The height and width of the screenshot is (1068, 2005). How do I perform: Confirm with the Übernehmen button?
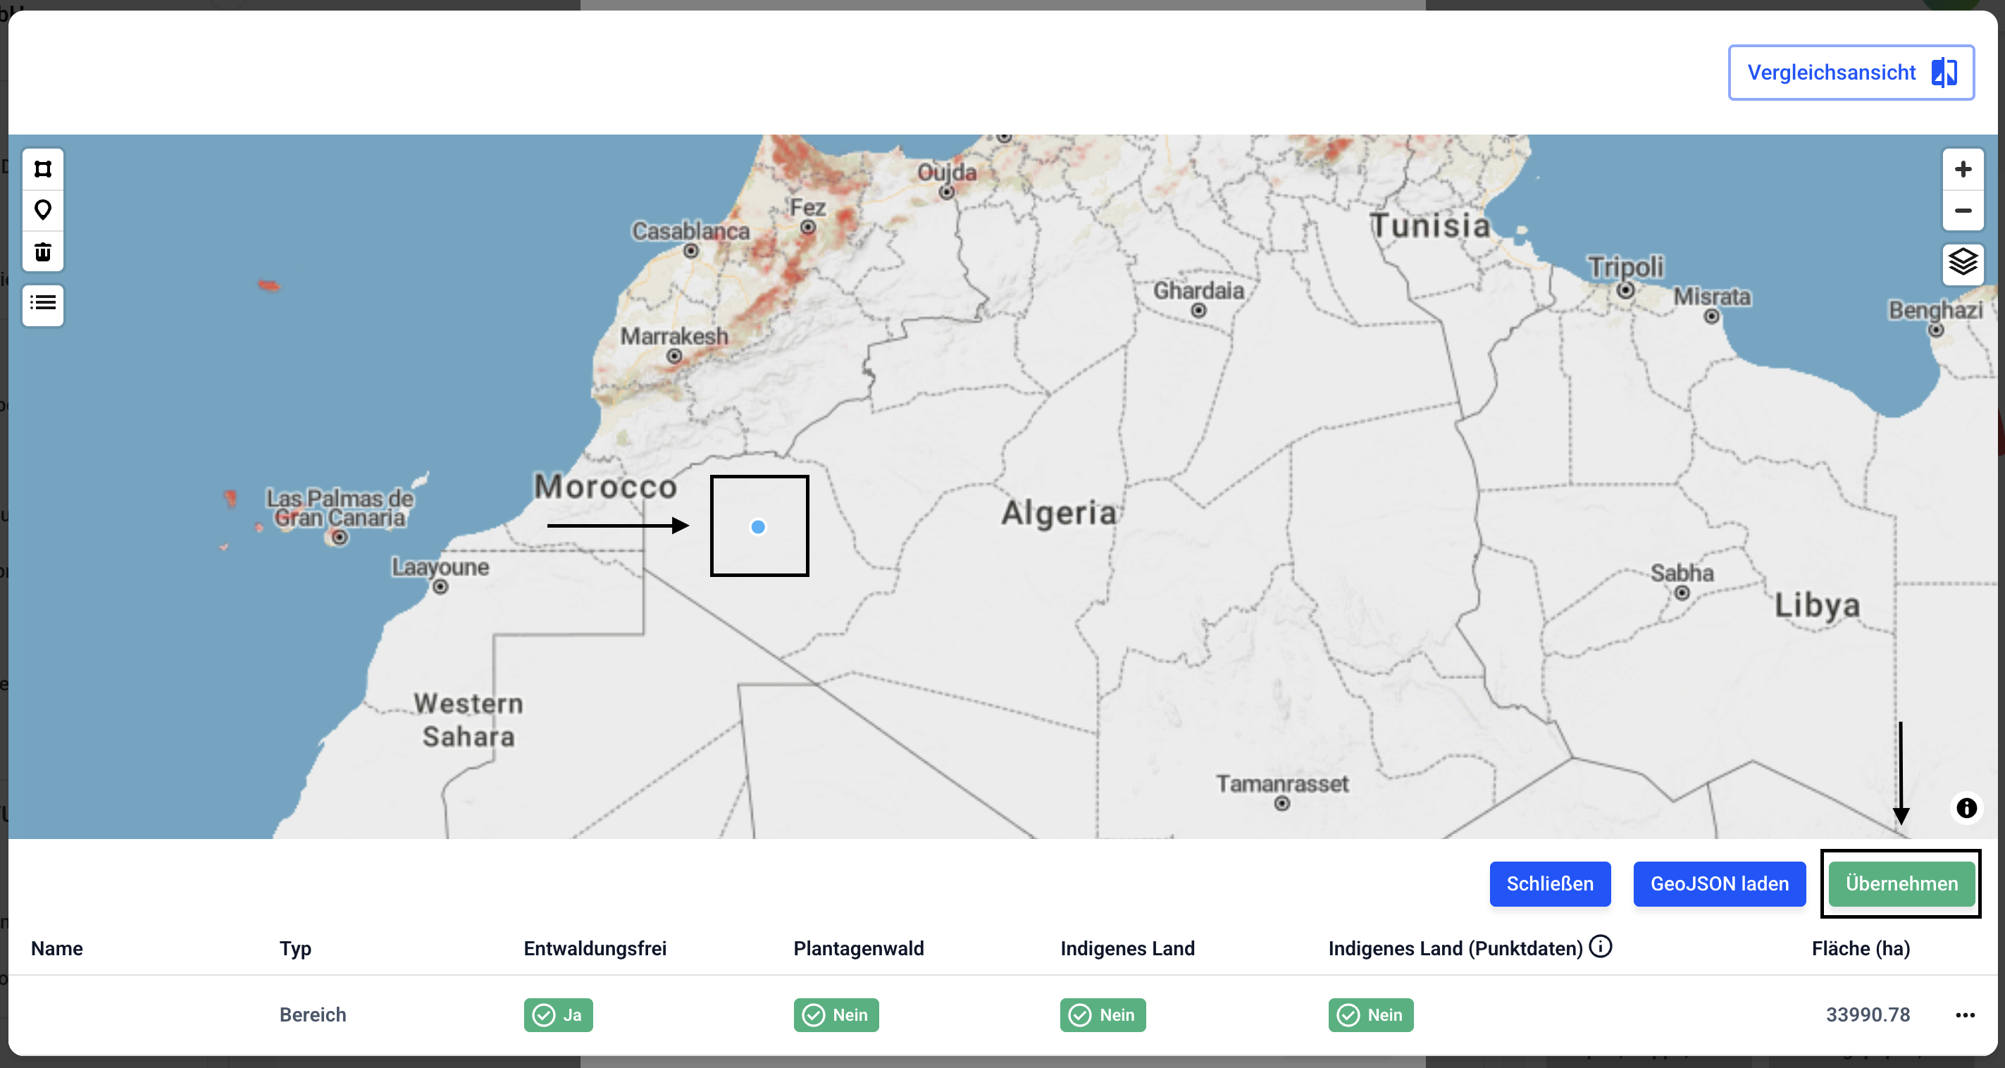(1901, 883)
